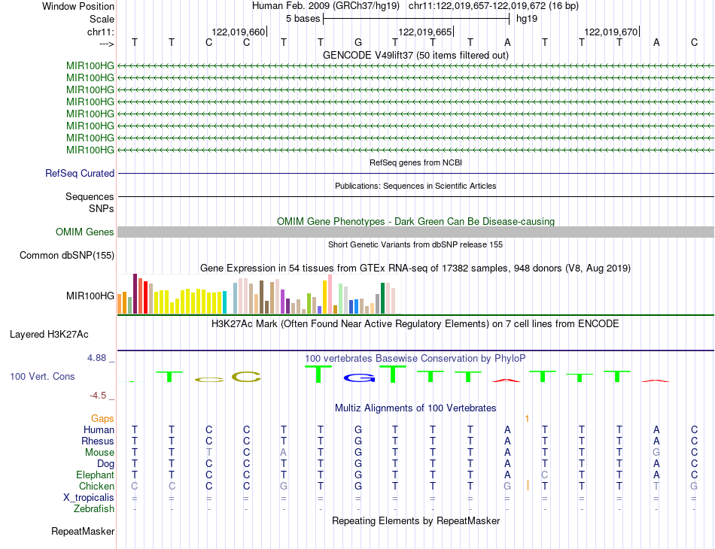The image size is (715, 549).
Task: Click the 122,019,660 ruler coordinate
Action: coord(238,32)
